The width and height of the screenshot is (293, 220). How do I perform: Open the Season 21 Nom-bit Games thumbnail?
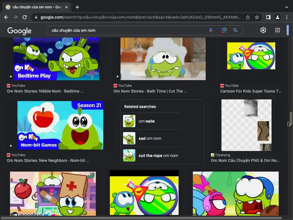[60, 125]
